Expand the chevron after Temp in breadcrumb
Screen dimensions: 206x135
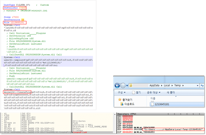pos(183,86)
